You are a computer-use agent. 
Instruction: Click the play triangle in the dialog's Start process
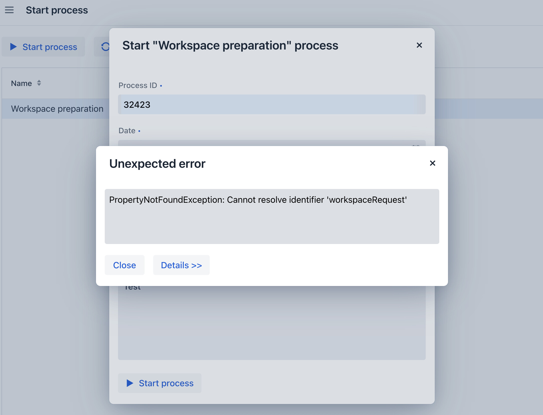coord(130,383)
